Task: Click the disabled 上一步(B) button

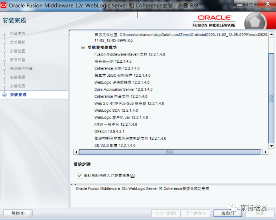Action: pos(166,213)
